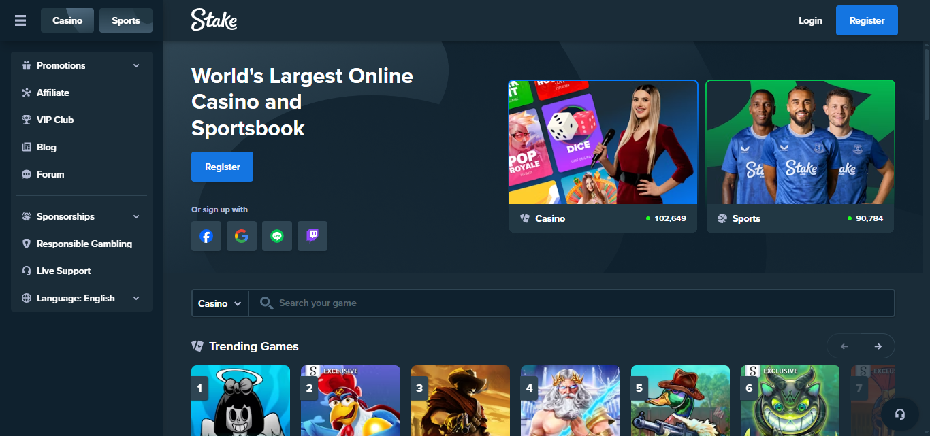The image size is (930, 436).
Task: Open the Sports promo banner image
Action: click(x=801, y=142)
